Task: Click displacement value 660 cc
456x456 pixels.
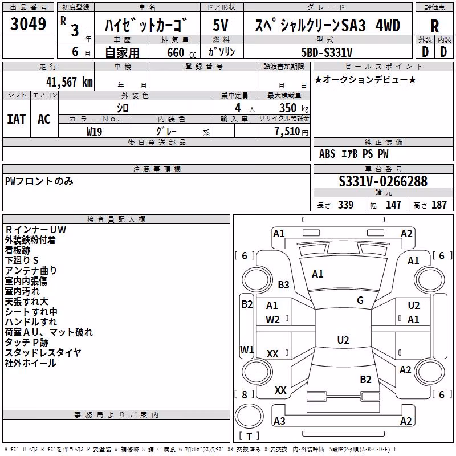Action: click(x=181, y=53)
